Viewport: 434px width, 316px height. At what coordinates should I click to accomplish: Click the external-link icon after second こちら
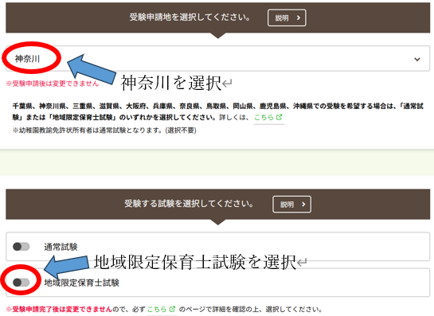(x=172, y=309)
